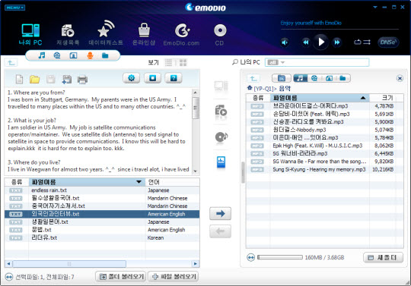Select endless rain.txt

coord(102,190)
